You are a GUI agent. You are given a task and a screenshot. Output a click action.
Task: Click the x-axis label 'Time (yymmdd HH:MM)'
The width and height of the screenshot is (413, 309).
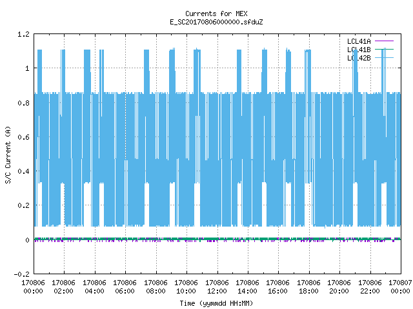click(x=216, y=303)
